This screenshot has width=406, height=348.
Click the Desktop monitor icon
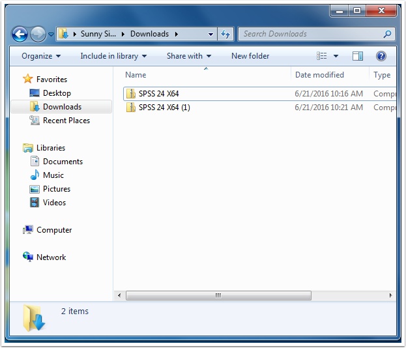pos(35,93)
